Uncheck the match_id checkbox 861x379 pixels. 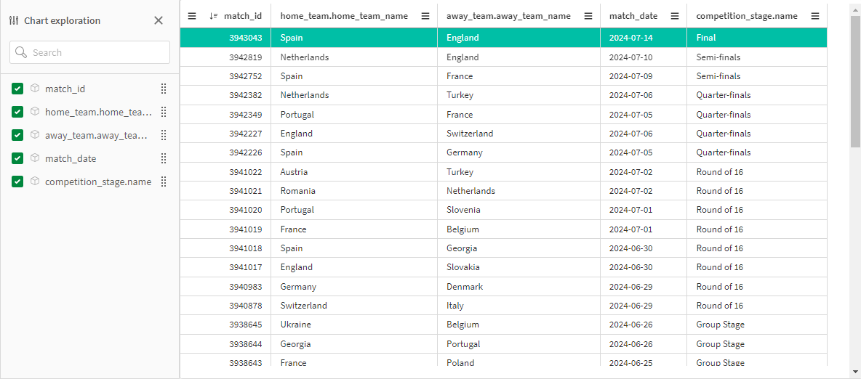(17, 89)
